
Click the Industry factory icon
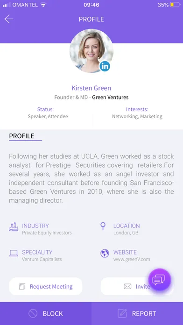(14, 227)
